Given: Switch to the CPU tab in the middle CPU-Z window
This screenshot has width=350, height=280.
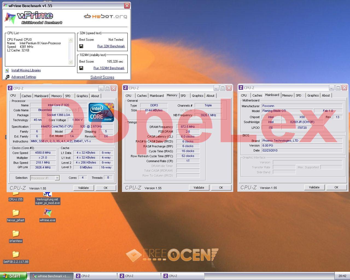Looking at the screenshot, I should (x=129, y=96).
